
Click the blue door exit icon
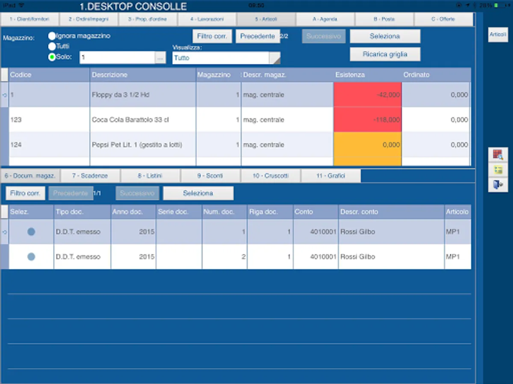pyautogui.click(x=498, y=185)
